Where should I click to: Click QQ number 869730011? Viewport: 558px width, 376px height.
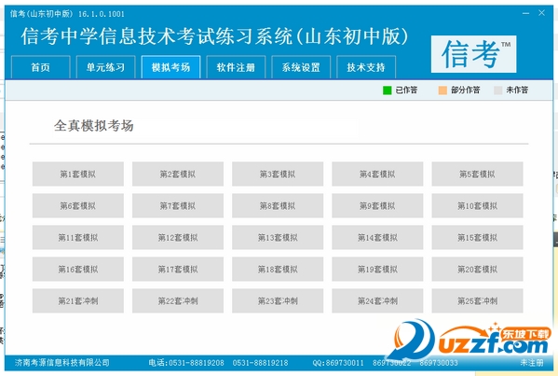point(345,363)
